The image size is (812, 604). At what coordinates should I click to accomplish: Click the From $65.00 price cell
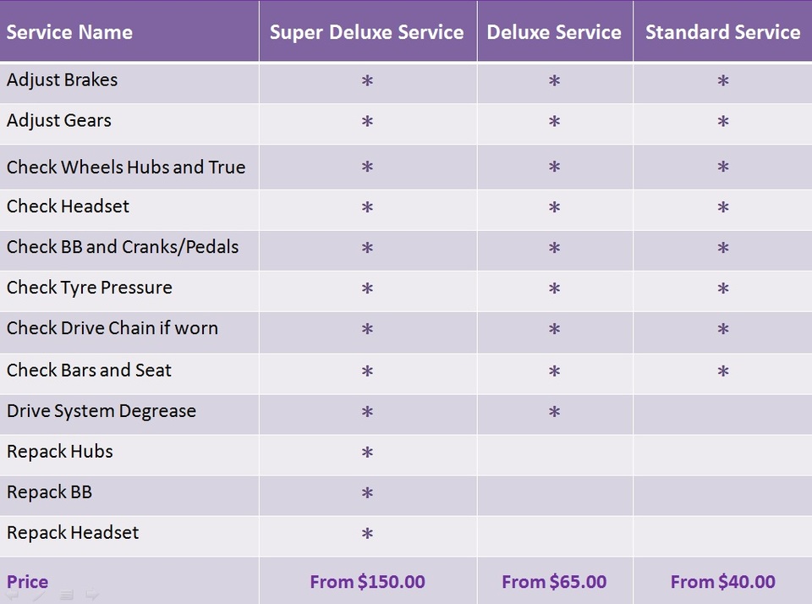tap(554, 582)
